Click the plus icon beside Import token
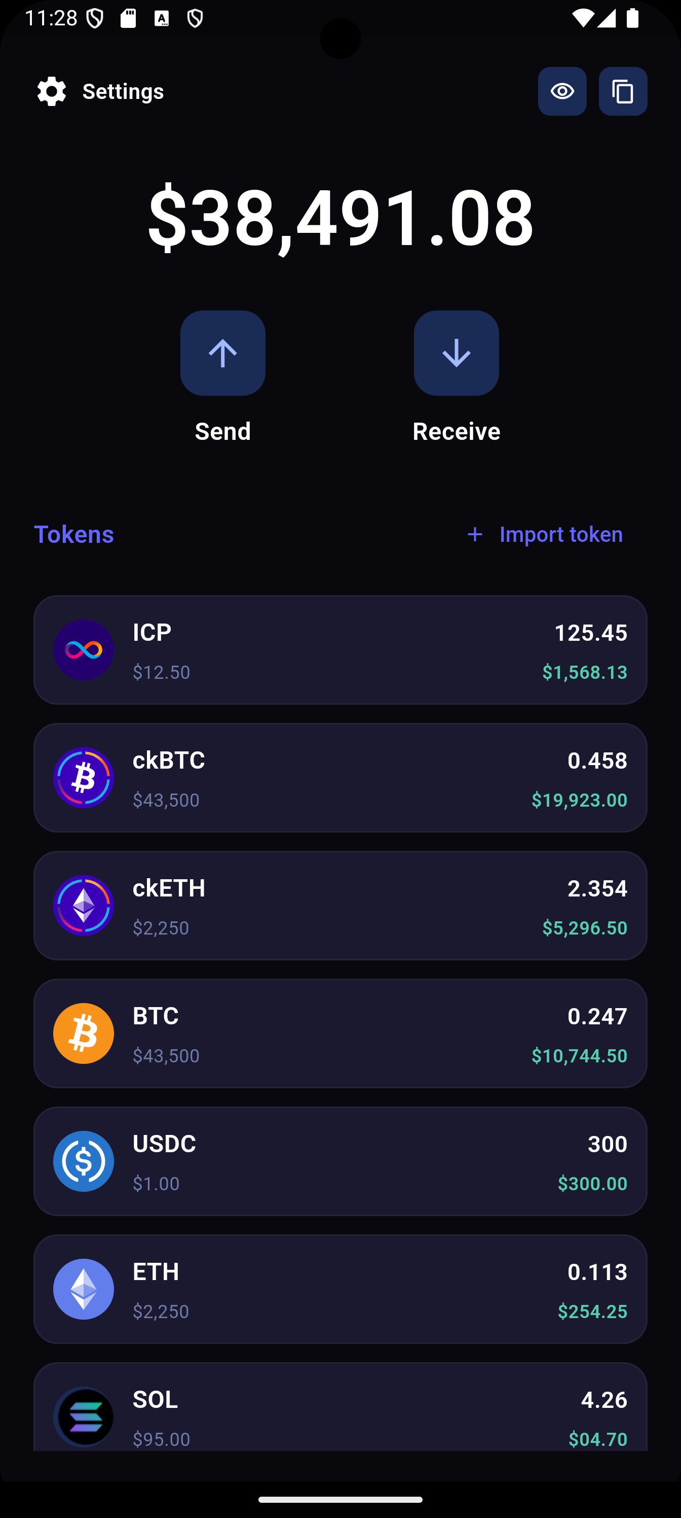This screenshot has height=1518, width=681. pyautogui.click(x=475, y=534)
